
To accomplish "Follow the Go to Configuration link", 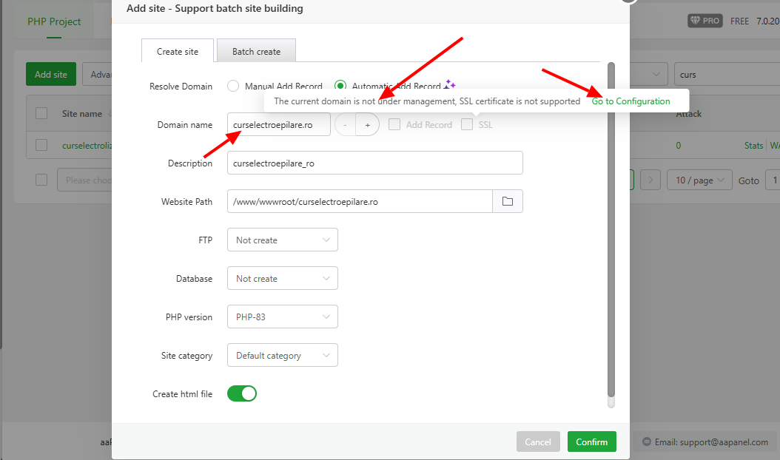I will pyautogui.click(x=631, y=101).
